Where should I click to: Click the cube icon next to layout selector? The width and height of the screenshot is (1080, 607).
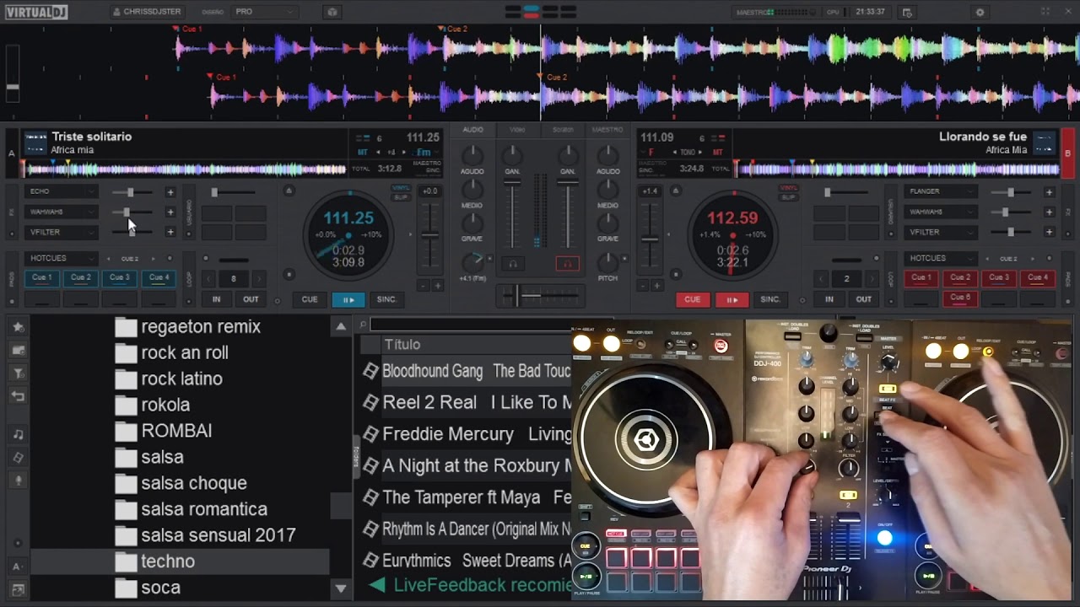[332, 12]
